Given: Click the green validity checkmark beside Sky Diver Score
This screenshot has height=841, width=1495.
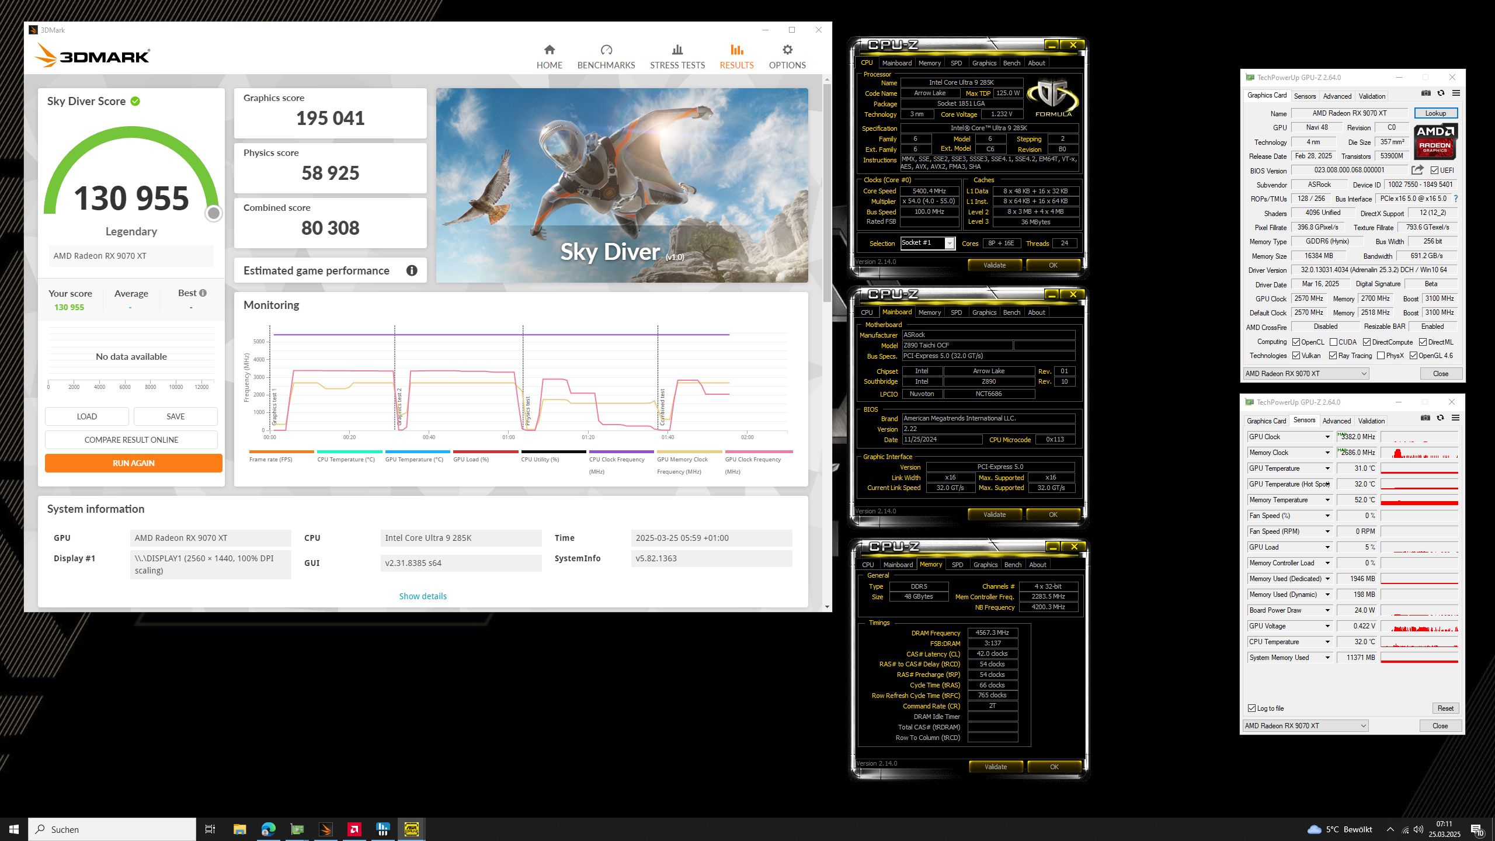Looking at the screenshot, I should [x=135, y=101].
